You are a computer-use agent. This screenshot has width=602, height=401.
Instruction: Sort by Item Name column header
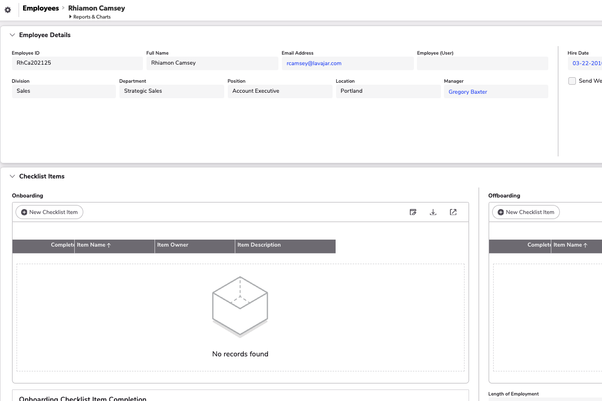[94, 245]
